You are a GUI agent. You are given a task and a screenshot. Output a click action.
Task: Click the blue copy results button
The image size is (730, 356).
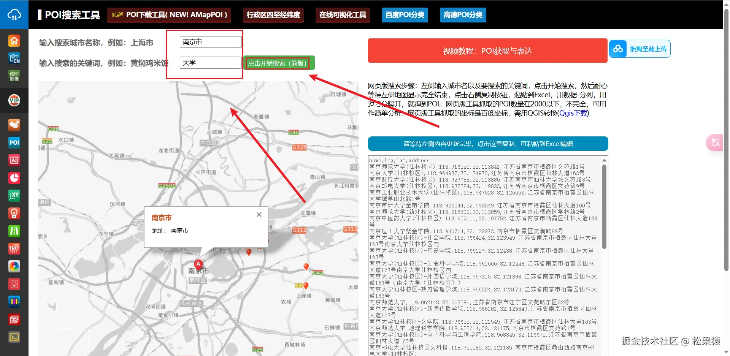click(x=488, y=144)
